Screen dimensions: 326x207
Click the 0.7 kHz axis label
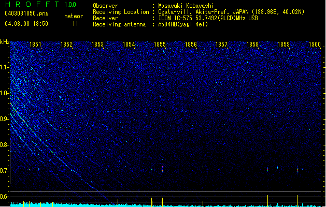coord(5,171)
